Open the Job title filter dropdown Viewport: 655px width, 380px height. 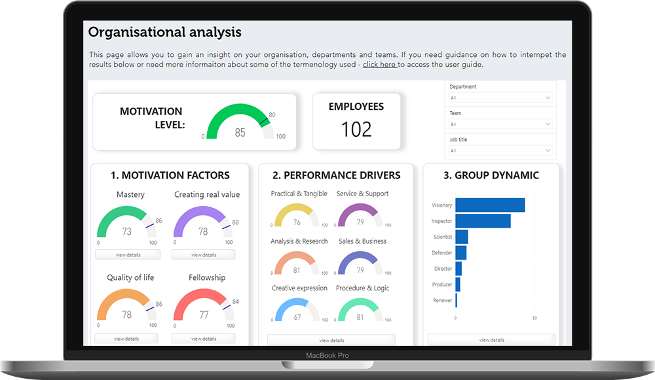tap(500, 150)
